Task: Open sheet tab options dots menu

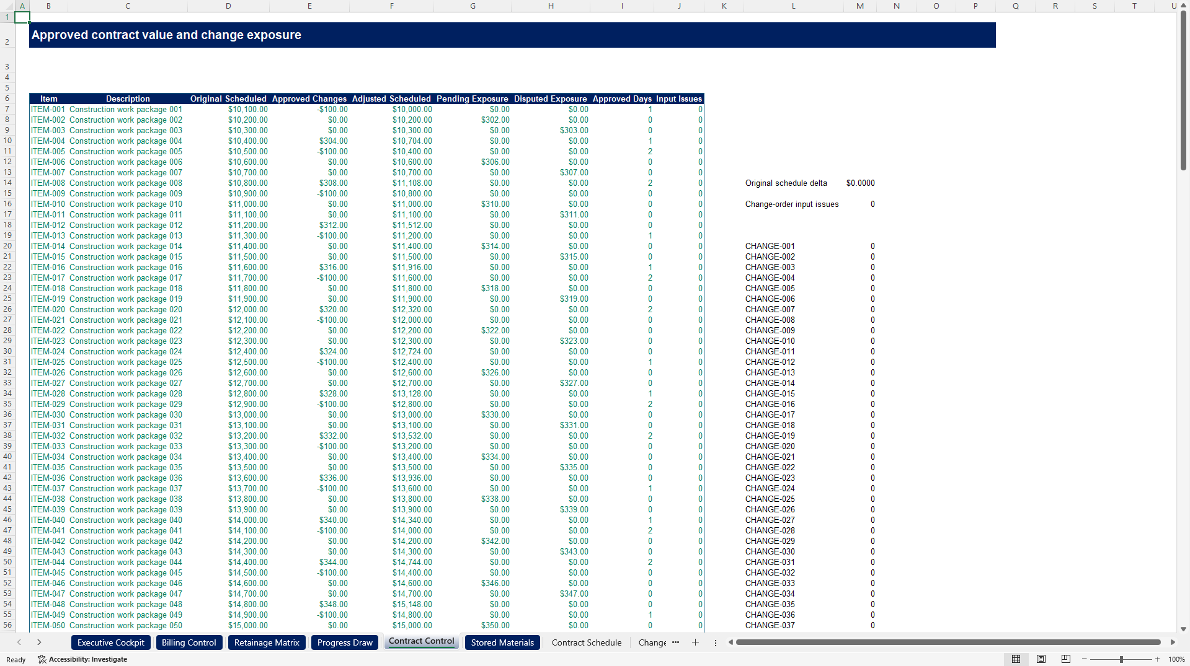Action: (716, 642)
